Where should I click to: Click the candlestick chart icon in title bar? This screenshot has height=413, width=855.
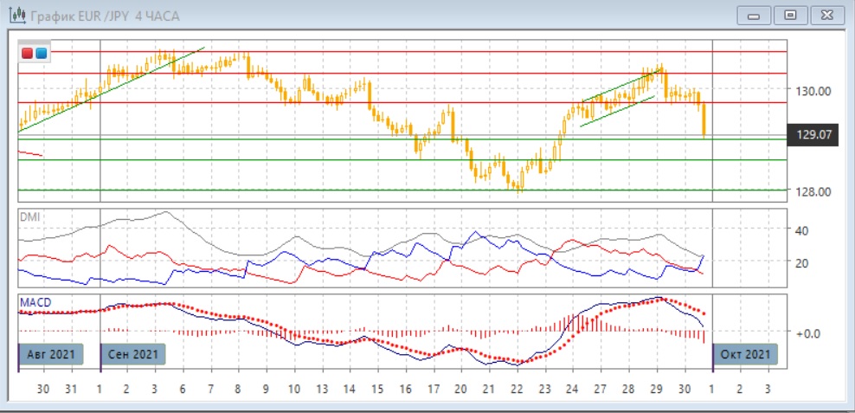point(15,15)
